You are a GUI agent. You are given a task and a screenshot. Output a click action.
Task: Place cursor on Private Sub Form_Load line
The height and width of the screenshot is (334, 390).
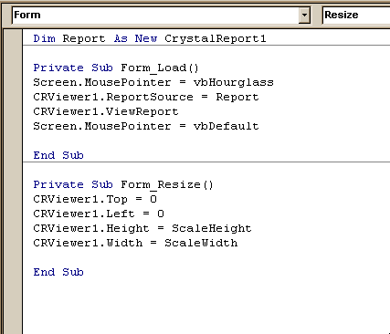[116, 68]
